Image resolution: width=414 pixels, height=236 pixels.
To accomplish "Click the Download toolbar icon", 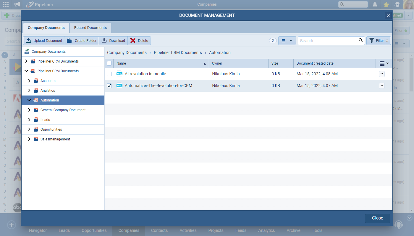I will 104,41.
